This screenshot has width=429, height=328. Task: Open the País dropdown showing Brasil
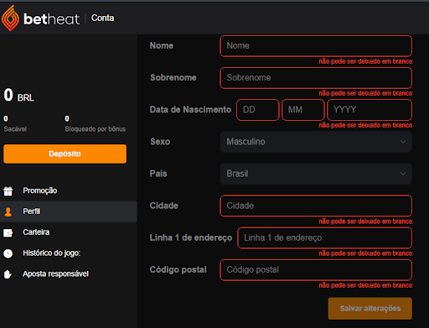[x=316, y=174]
